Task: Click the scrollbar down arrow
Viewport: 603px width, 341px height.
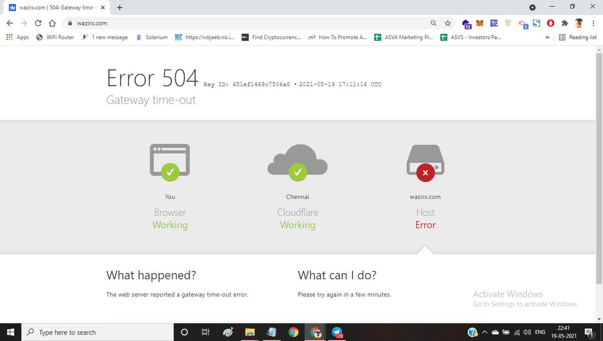Action: coord(598,319)
